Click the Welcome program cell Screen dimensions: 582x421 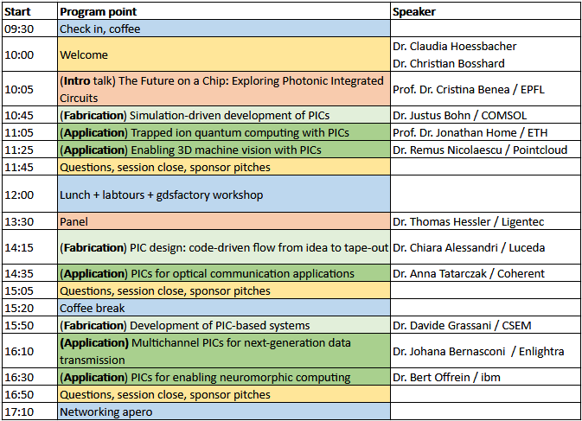(x=224, y=54)
